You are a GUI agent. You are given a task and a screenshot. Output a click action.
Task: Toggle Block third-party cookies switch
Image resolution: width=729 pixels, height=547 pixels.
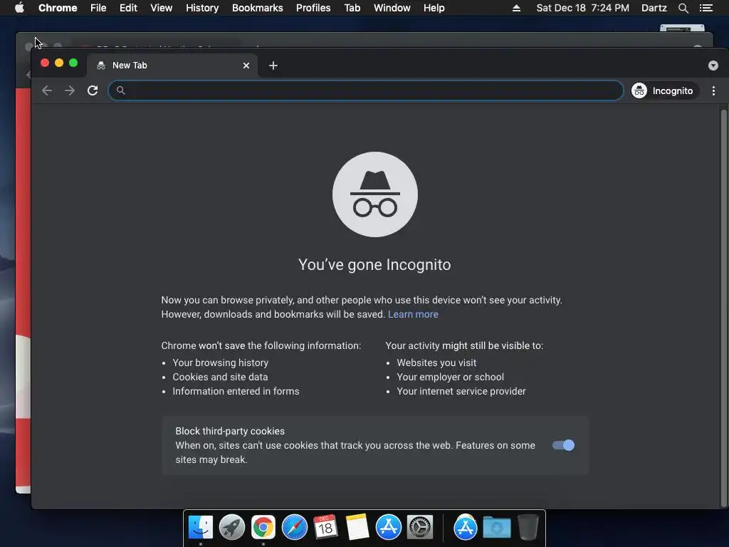click(x=563, y=445)
